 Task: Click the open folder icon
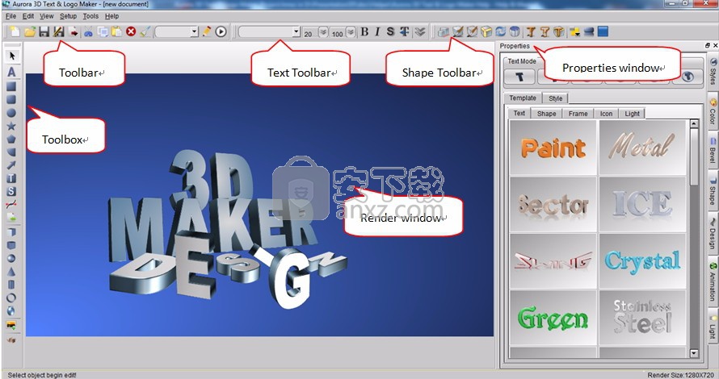(30, 31)
